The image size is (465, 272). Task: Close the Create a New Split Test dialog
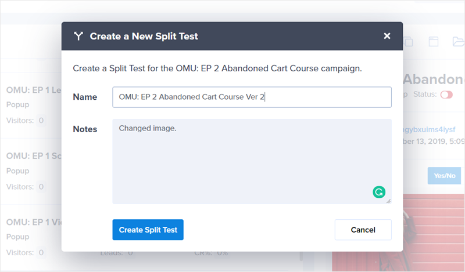click(387, 36)
